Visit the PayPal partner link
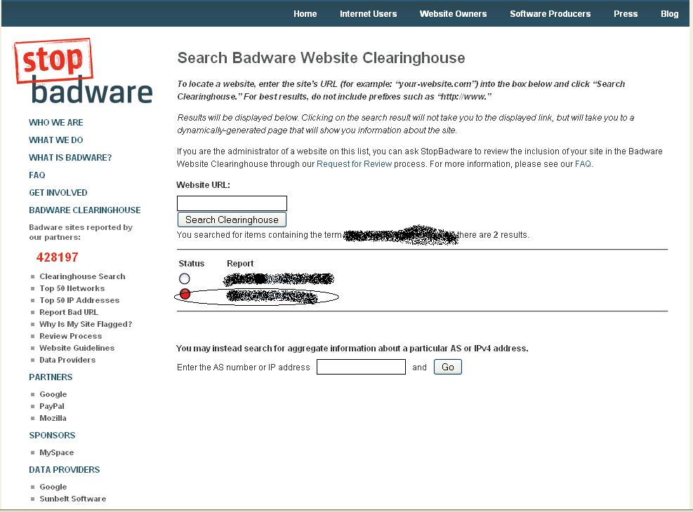Screen dimensions: 693x512 tap(52, 406)
